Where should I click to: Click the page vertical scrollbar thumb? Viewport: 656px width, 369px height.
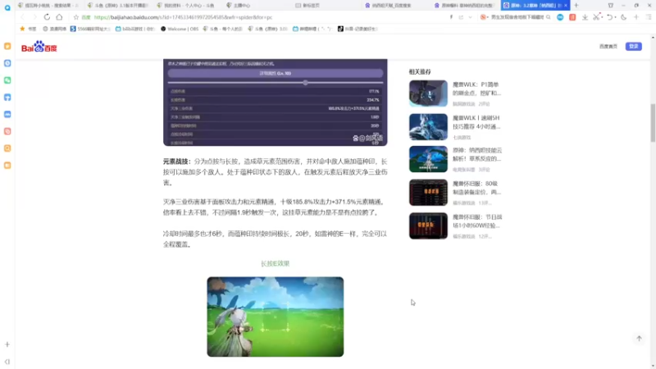pyautogui.click(x=653, y=122)
